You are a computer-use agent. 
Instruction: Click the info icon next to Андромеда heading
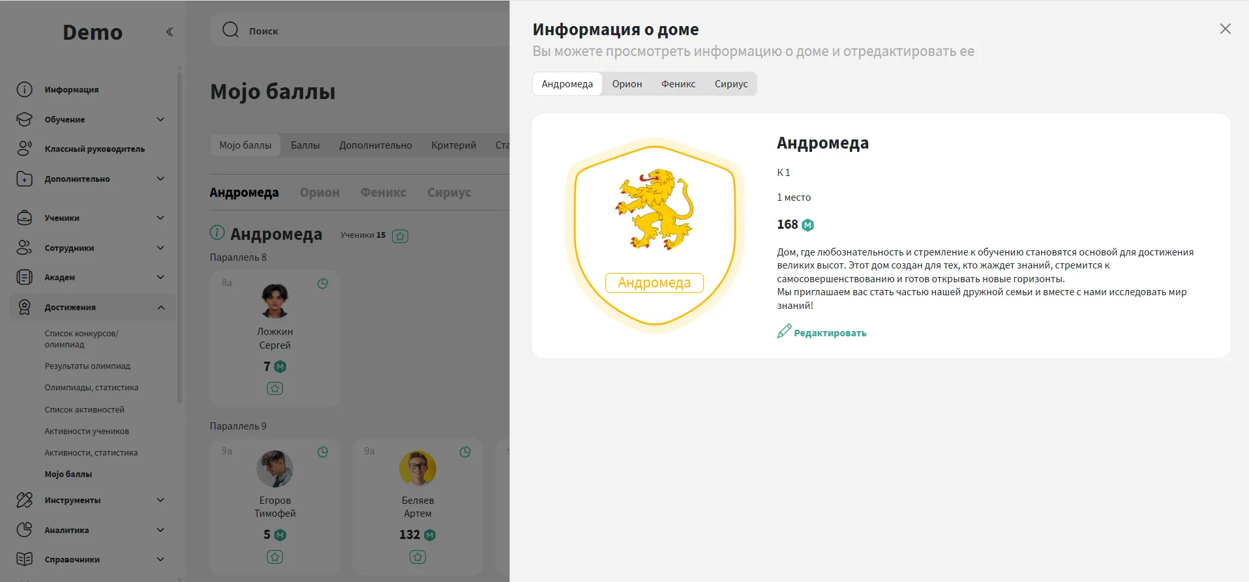[x=217, y=233]
